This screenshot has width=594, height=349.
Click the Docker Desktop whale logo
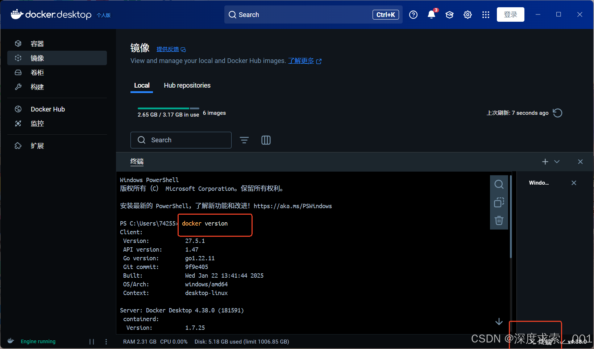point(17,14)
